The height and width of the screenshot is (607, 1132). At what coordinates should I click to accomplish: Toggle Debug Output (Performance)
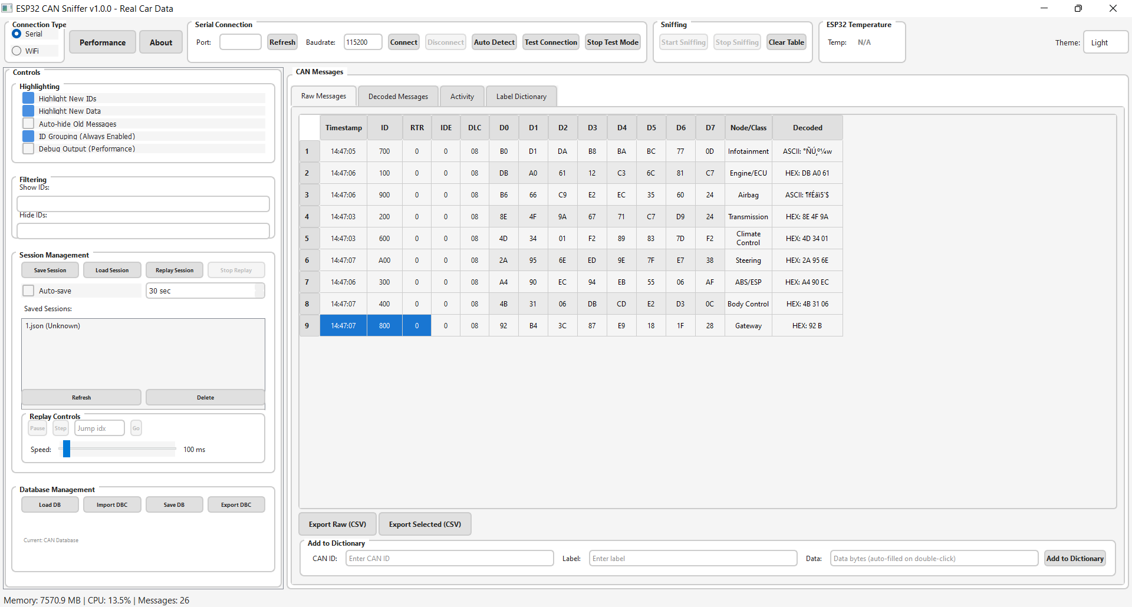pyautogui.click(x=28, y=149)
